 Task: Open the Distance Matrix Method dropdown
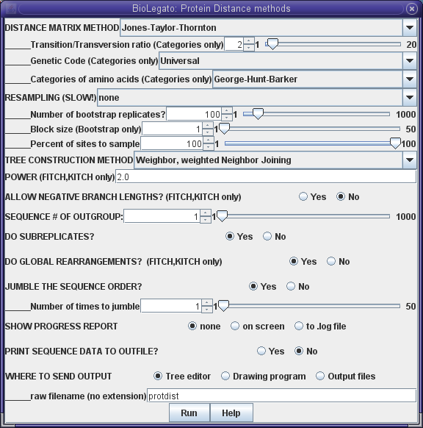point(409,27)
